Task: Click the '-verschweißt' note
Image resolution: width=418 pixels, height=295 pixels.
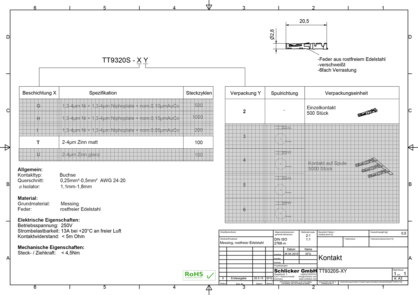Action: pos(331,65)
